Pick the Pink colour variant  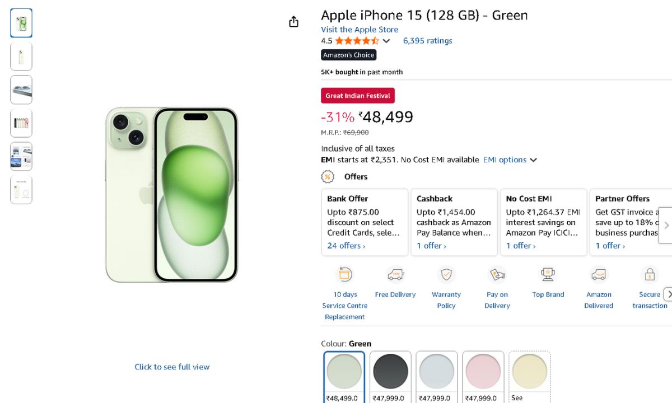pyautogui.click(x=483, y=372)
